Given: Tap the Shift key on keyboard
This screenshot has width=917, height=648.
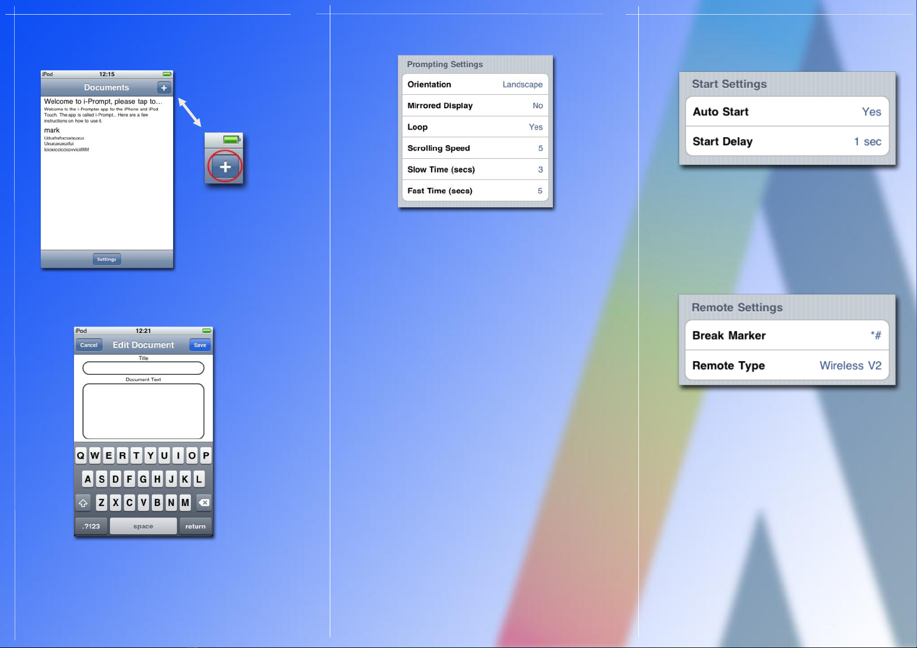Looking at the screenshot, I should (83, 503).
